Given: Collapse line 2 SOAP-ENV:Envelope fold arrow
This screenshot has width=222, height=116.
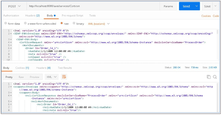Looking at the screenshot, I should [11, 34].
